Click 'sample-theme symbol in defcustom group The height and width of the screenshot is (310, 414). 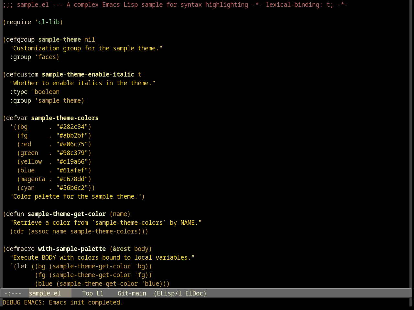[58, 100]
